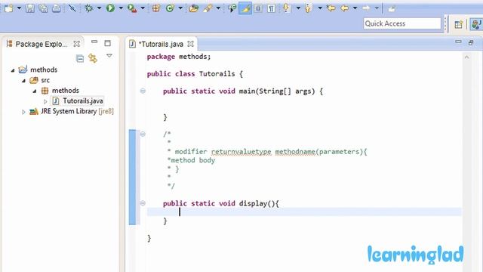Click the Back navigation yellow arrow
483x272 pixels.
point(344,8)
